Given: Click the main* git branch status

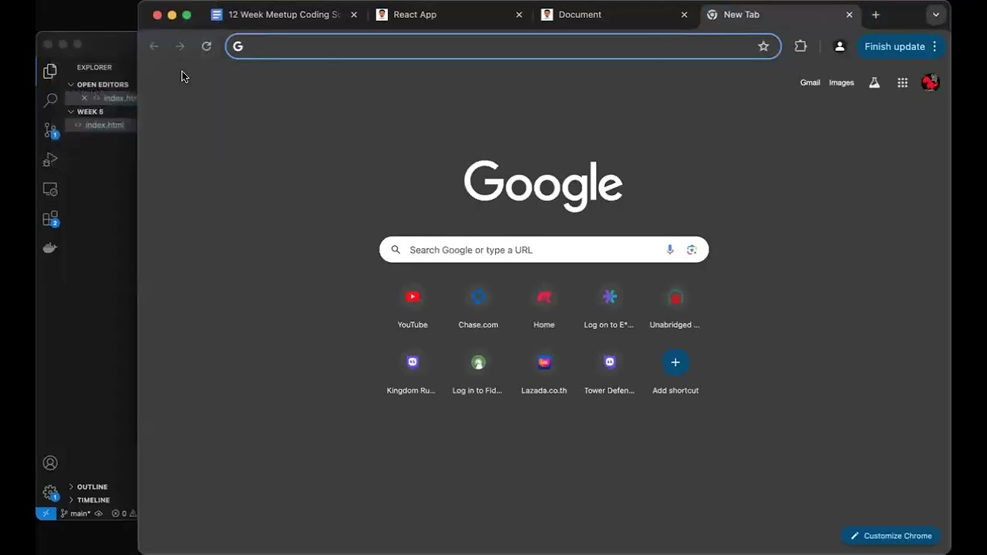Looking at the screenshot, I should pos(76,513).
